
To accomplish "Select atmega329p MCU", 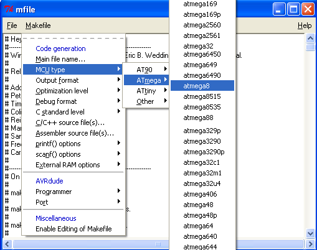I will point(202,131).
